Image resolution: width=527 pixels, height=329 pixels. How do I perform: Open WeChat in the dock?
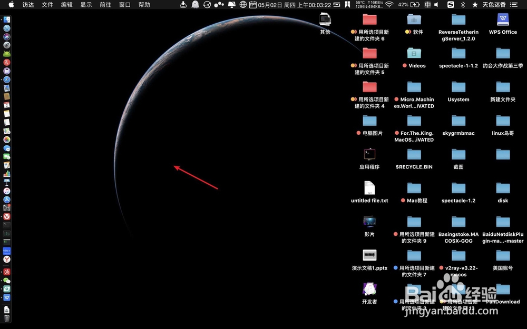click(x=7, y=281)
